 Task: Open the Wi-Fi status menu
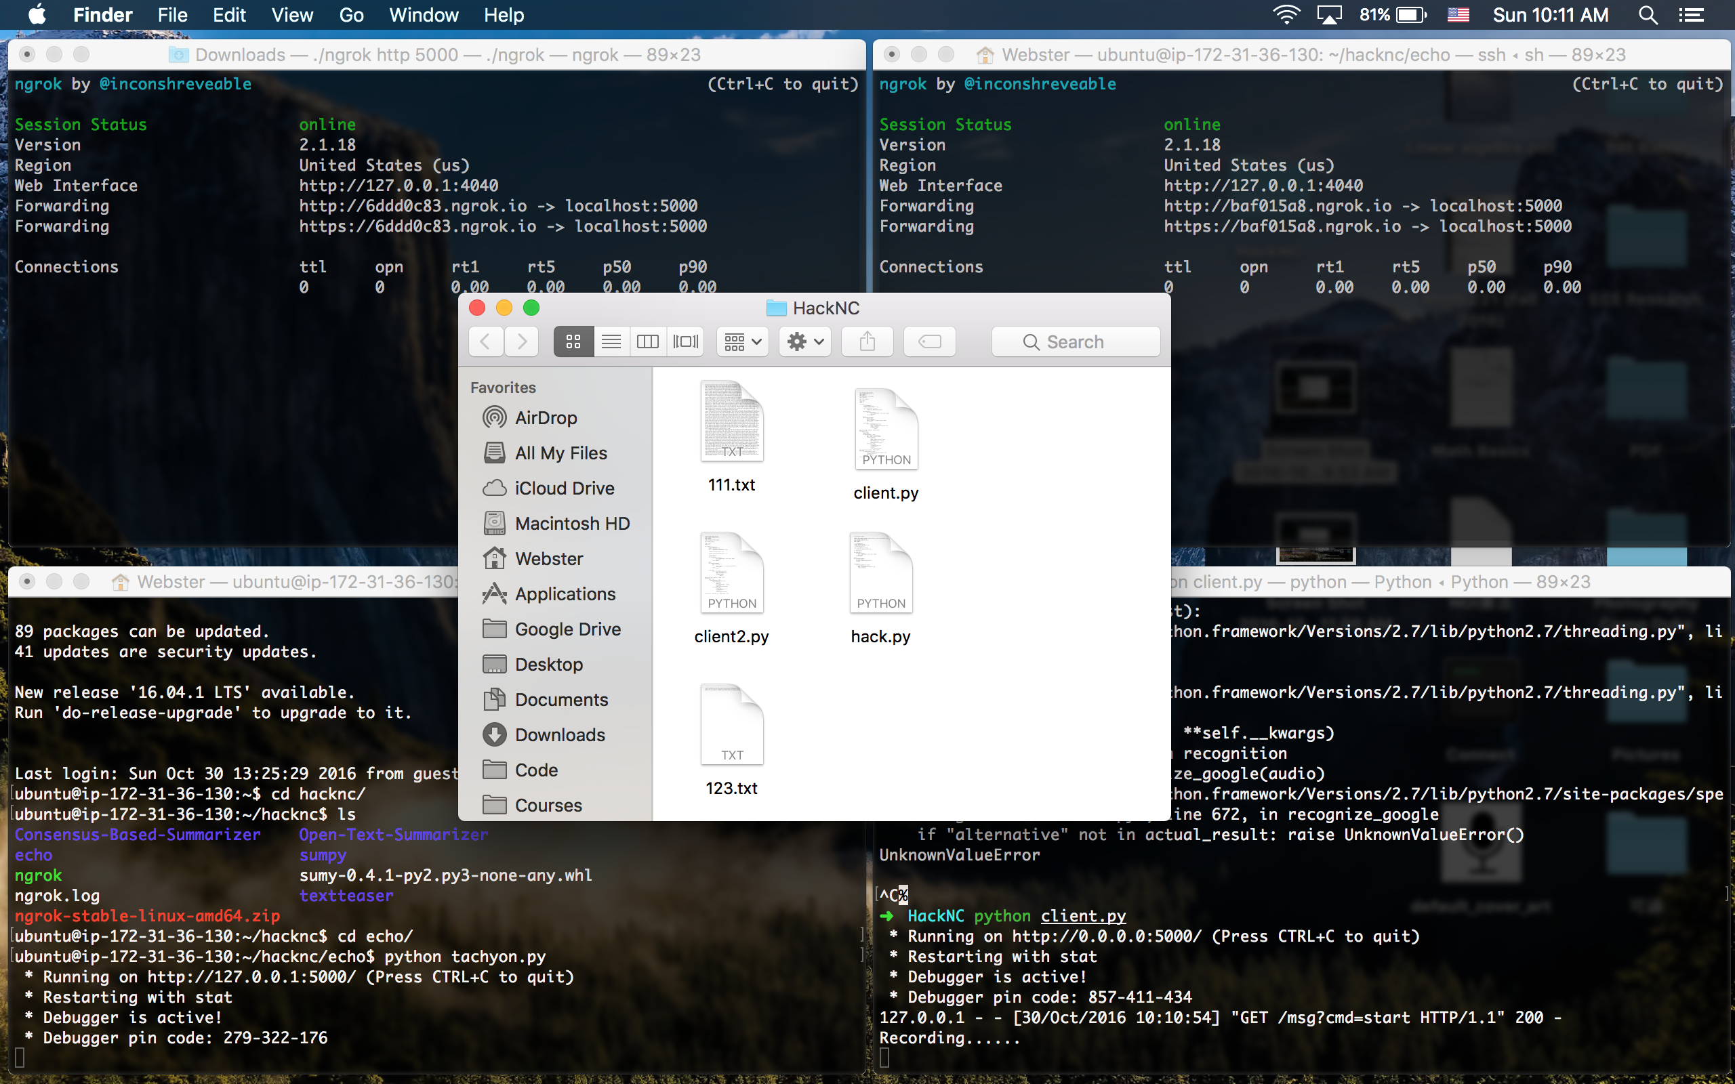1286,15
